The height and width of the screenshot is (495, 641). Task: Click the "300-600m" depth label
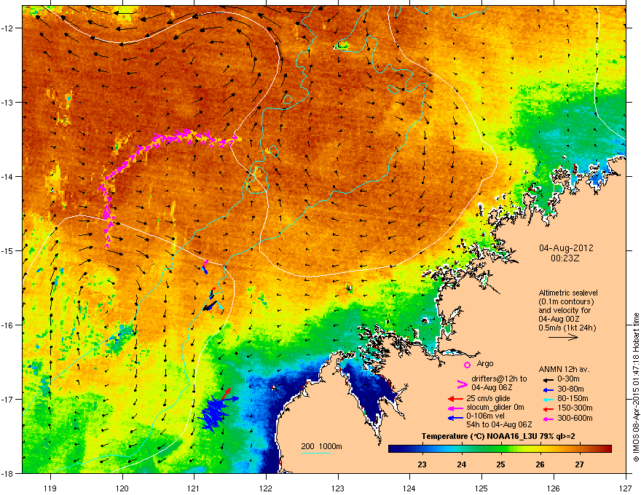tap(575, 419)
